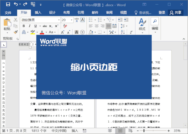The image size is (188, 134).
Task: Open the 编辑 editing menu
Action: tap(155, 26)
